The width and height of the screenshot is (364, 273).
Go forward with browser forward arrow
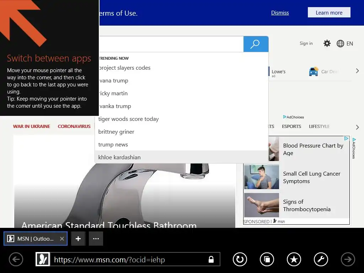coord(348,259)
